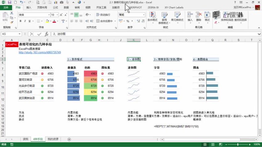Switch to Normal view in the status bar

click(205, 144)
